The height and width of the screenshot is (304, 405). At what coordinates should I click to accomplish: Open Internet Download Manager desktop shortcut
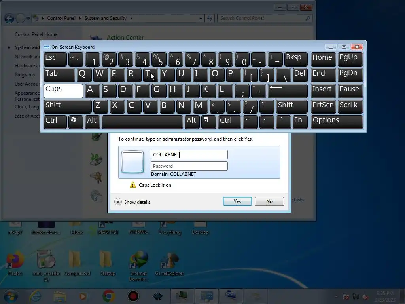click(139, 266)
